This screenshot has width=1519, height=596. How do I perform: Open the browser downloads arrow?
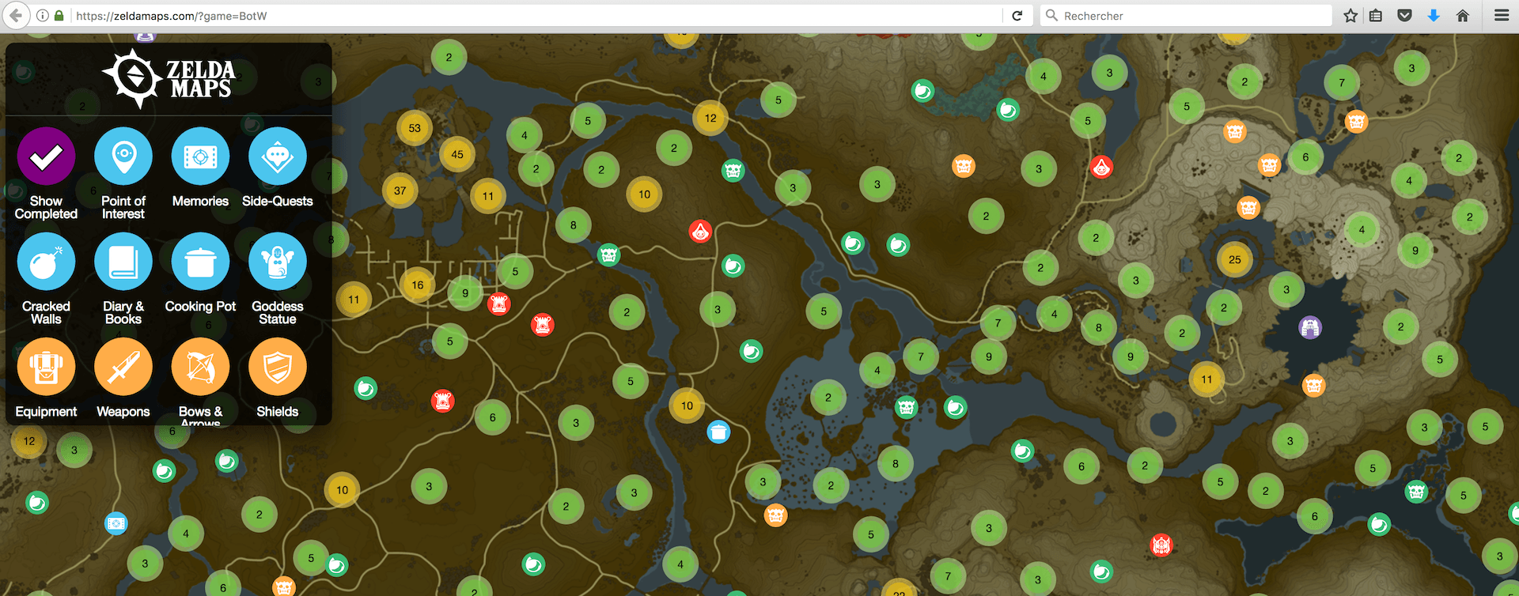(1434, 16)
